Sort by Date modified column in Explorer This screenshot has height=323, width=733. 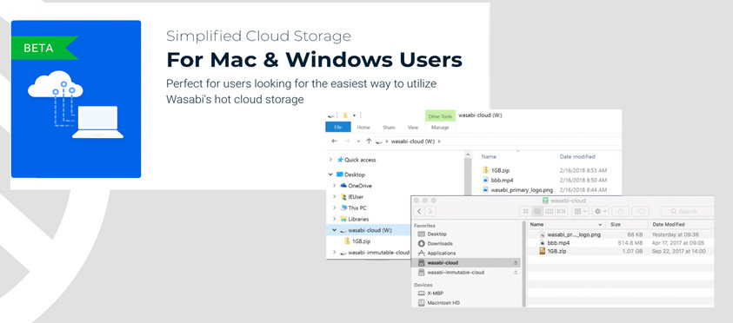577,157
